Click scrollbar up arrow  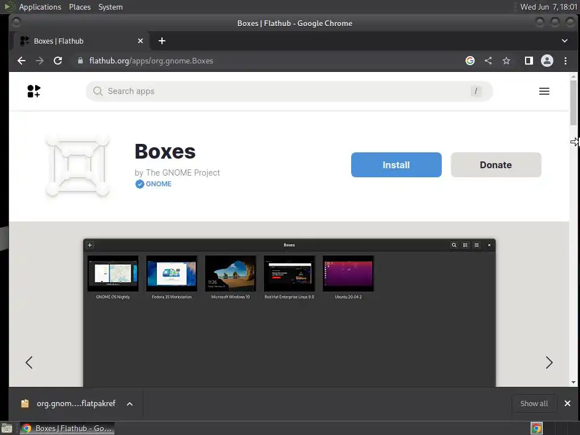[x=573, y=76]
